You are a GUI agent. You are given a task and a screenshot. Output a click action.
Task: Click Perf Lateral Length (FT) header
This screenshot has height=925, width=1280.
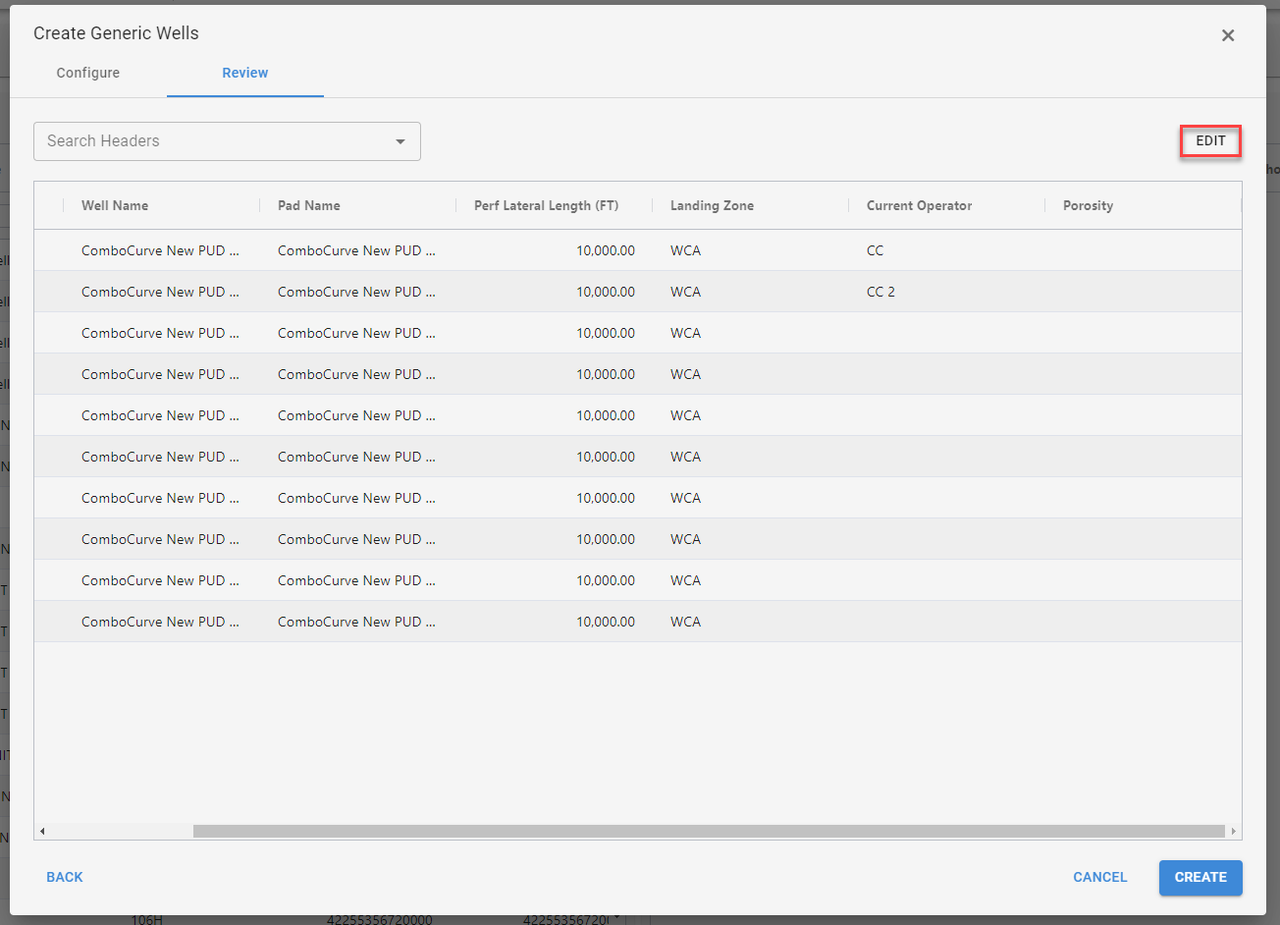click(547, 205)
